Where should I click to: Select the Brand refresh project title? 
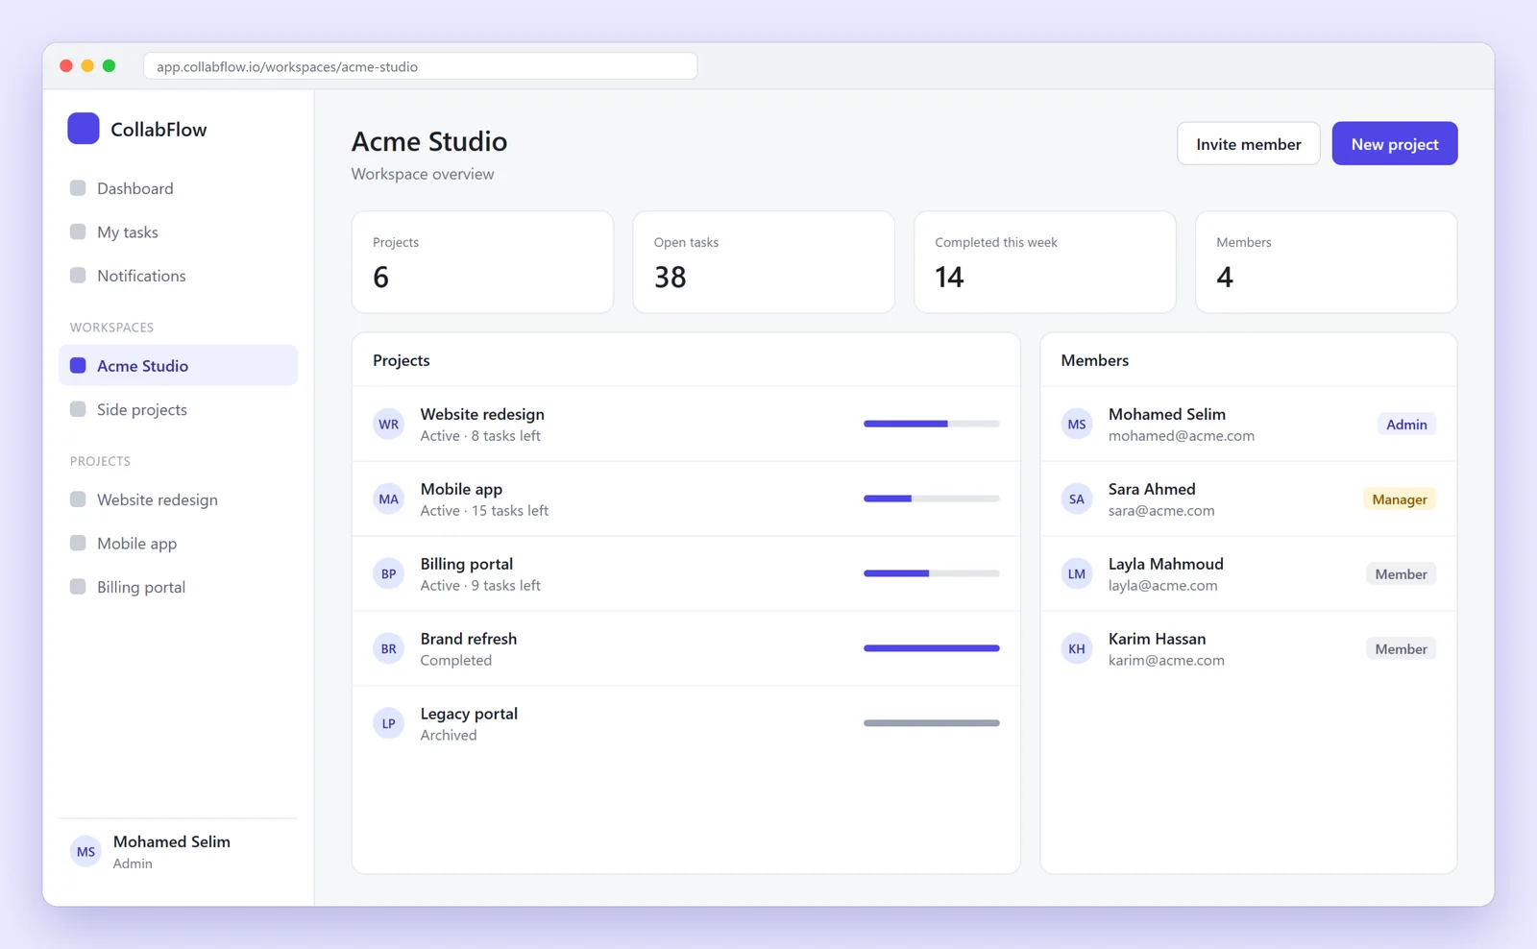(469, 639)
